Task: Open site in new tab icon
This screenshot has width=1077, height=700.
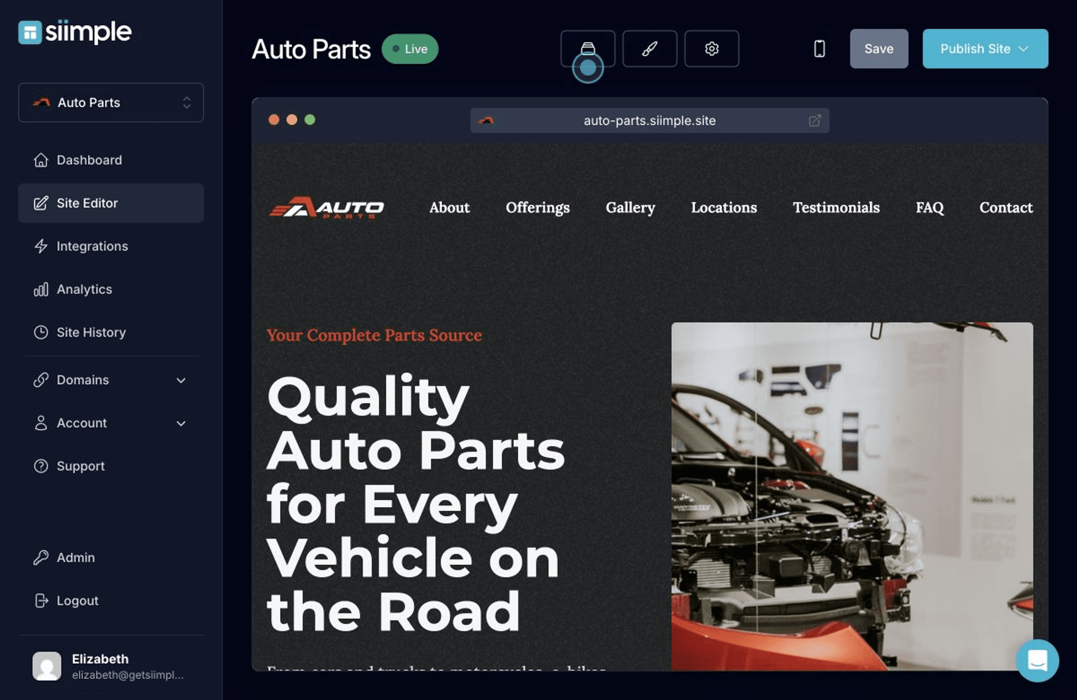Action: tap(814, 120)
